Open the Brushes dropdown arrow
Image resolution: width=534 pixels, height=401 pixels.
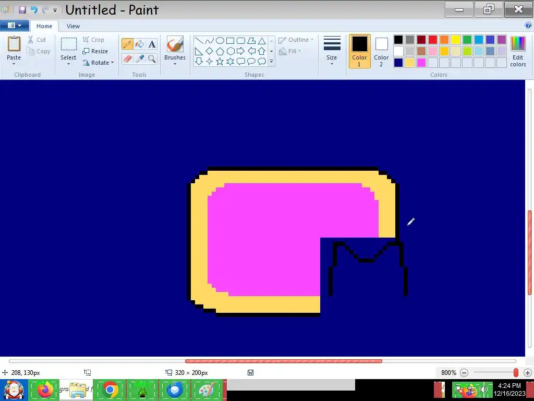pyautogui.click(x=175, y=64)
